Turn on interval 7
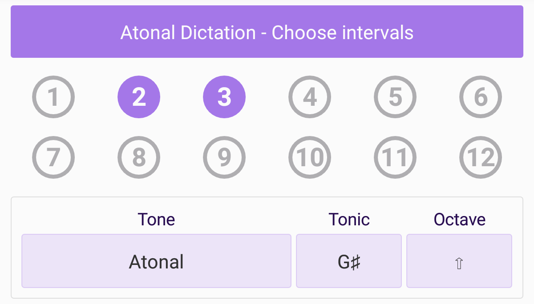Screen dimensions: 534x304 pos(53,157)
